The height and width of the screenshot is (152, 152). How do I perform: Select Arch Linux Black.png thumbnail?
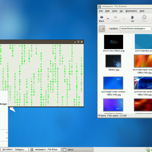coord(114,42)
